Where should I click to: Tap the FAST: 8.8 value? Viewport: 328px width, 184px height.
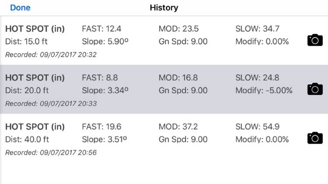(x=100, y=78)
